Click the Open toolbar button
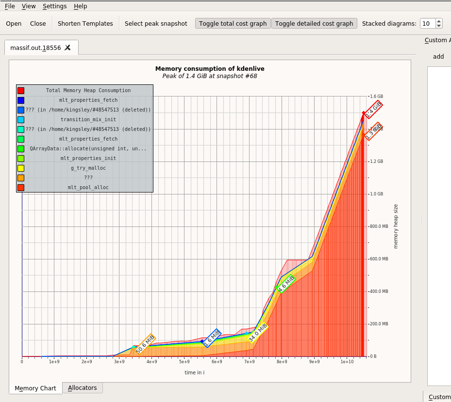This screenshot has height=402, width=451. point(14,24)
